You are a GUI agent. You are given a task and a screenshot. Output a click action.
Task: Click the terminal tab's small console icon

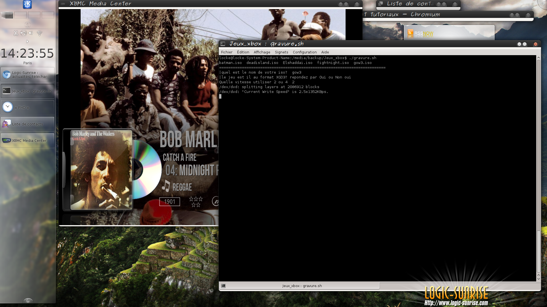(x=223, y=286)
